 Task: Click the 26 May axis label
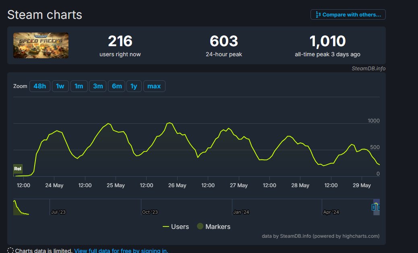(x=177, y=186)
